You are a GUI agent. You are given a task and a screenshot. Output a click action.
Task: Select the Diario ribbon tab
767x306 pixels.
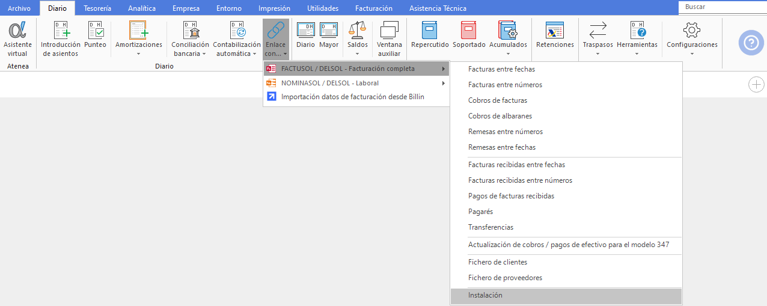coord(57,8)
